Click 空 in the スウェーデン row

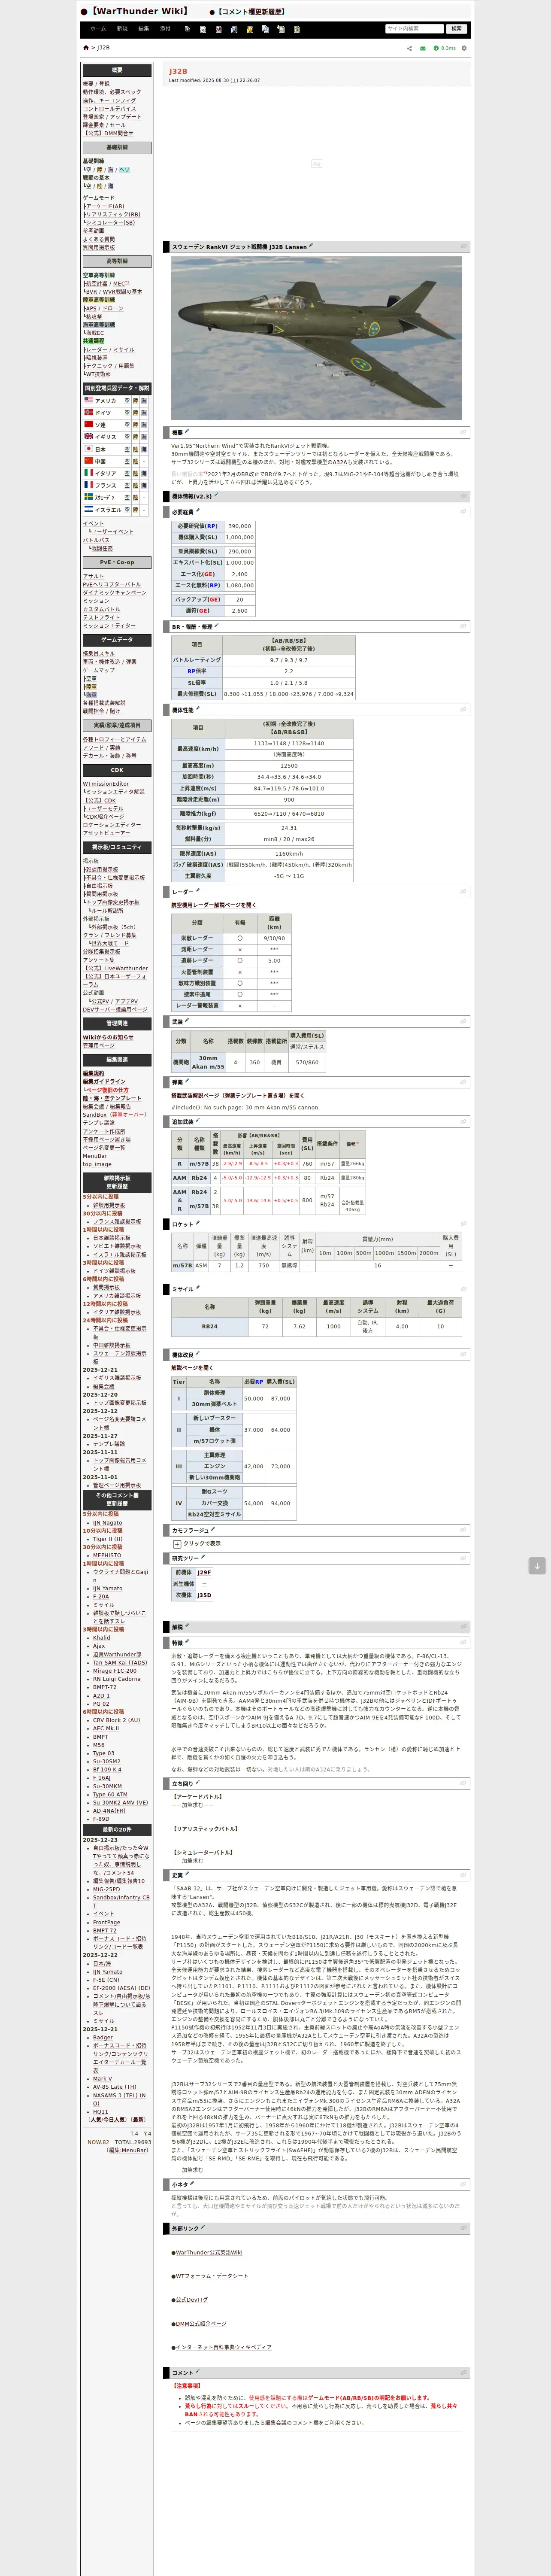coord(127,497)
